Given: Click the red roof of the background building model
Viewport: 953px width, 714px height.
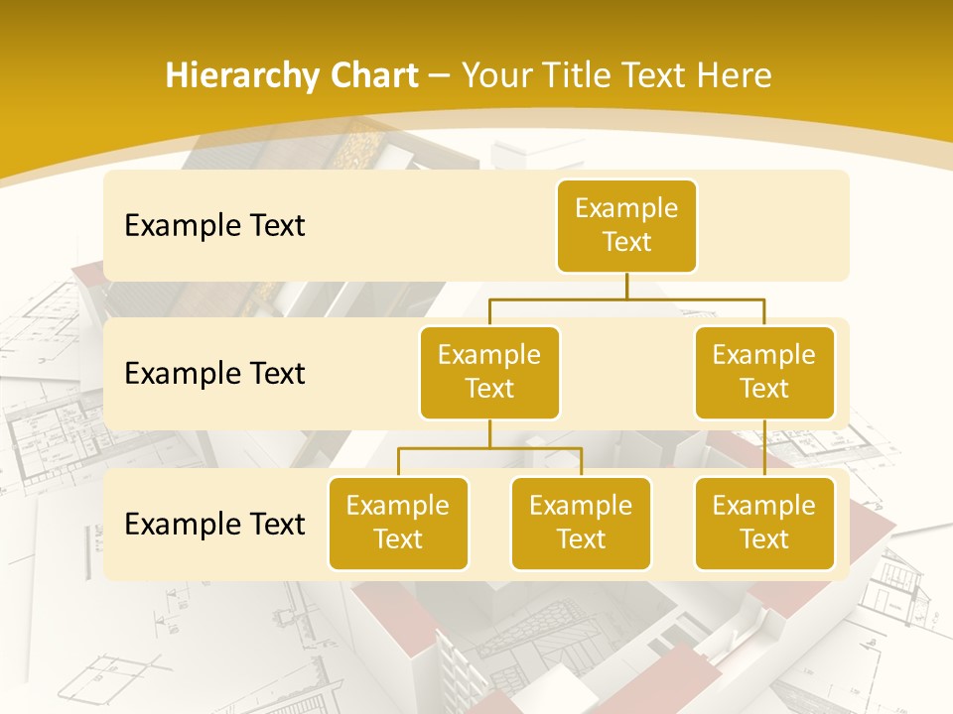Looking at the screenshot, I should coord(854,496).
